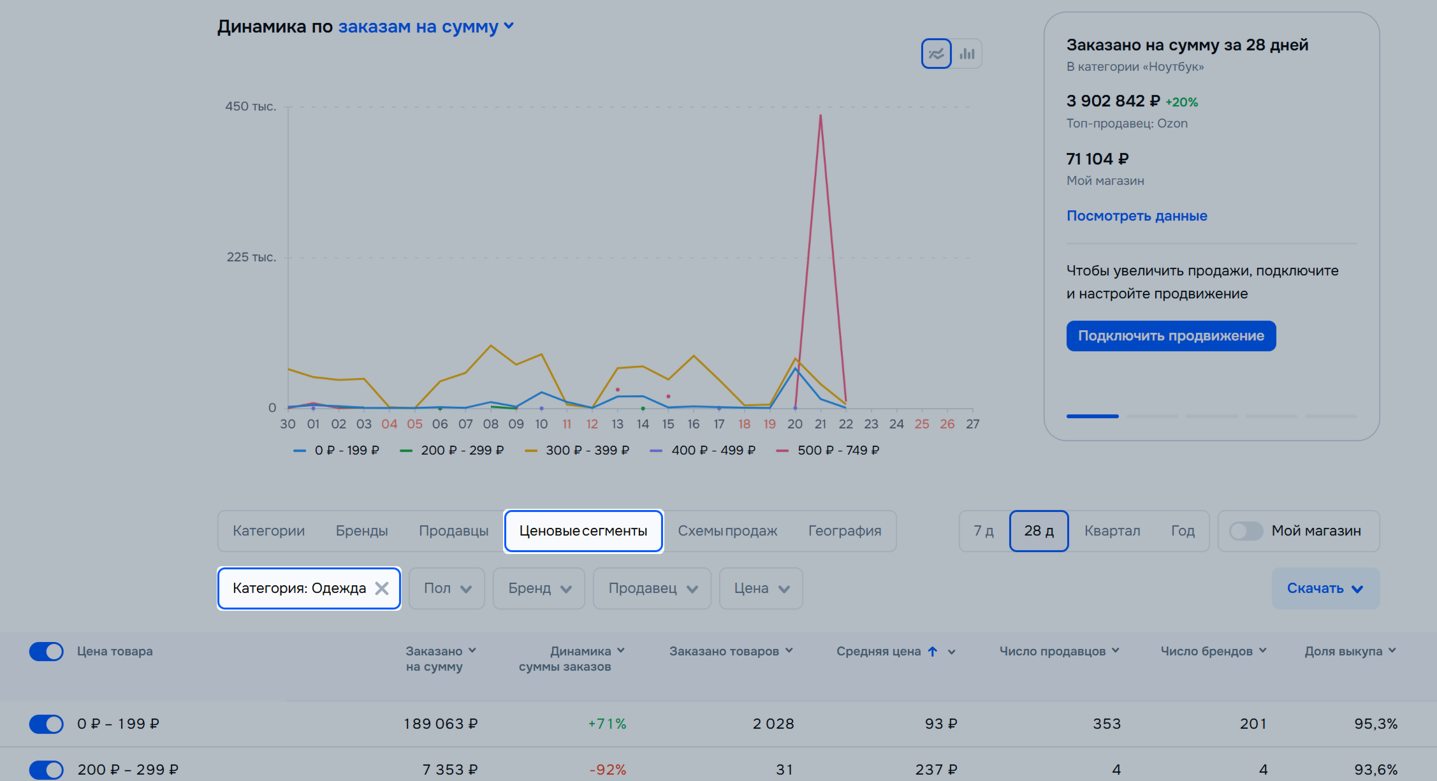Toggle all rows switch beside Цена товара

click(x=47, y=652)
